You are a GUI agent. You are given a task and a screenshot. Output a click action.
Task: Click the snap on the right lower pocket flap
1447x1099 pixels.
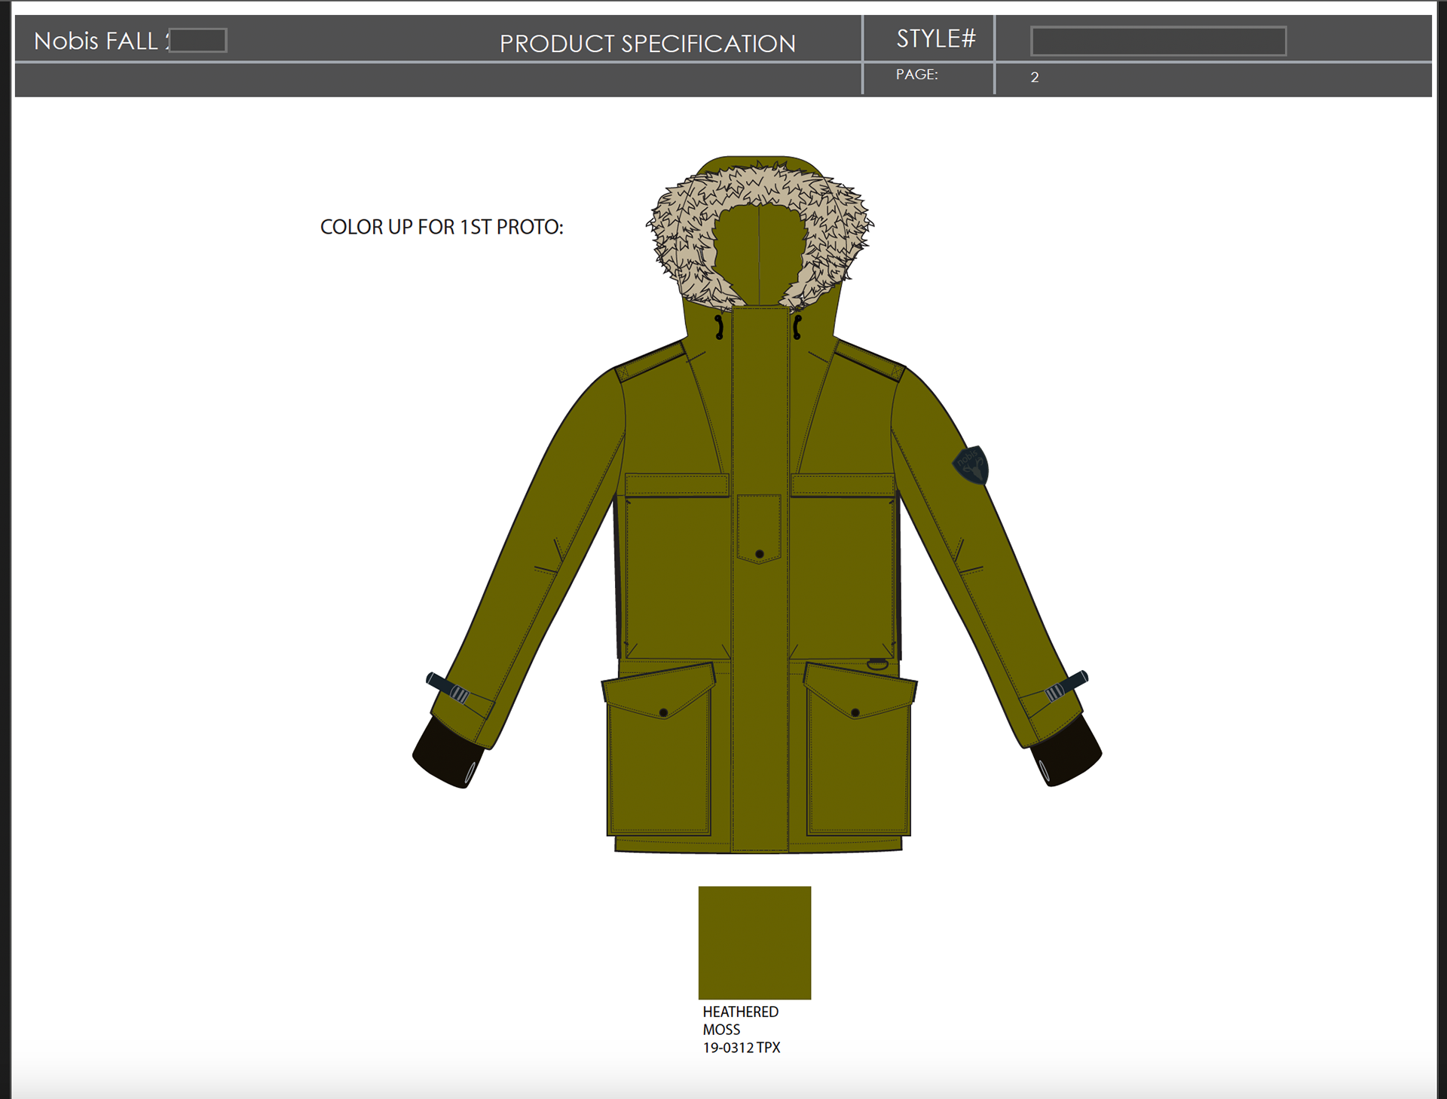tap(855, 712)
